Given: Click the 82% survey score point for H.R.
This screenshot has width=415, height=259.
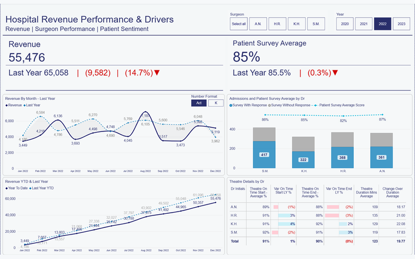Looking at the screenshot, I should (x=343, y=116).
